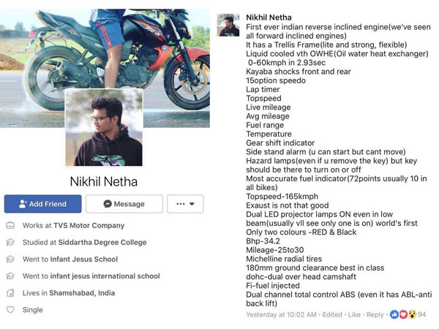The width and height of the screenshot is (439, 329).
Task: Open Message chat with Nikhil Netha
Action: click(x=124, y=204)
